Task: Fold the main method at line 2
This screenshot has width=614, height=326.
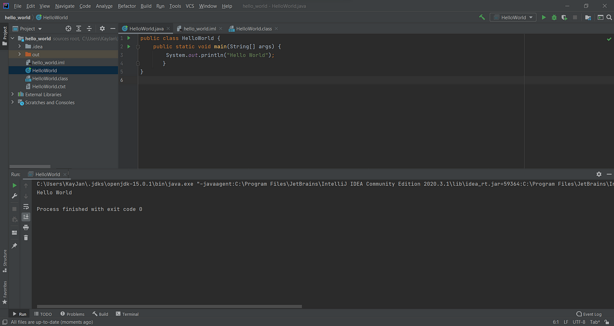Action: coord(138,46)
